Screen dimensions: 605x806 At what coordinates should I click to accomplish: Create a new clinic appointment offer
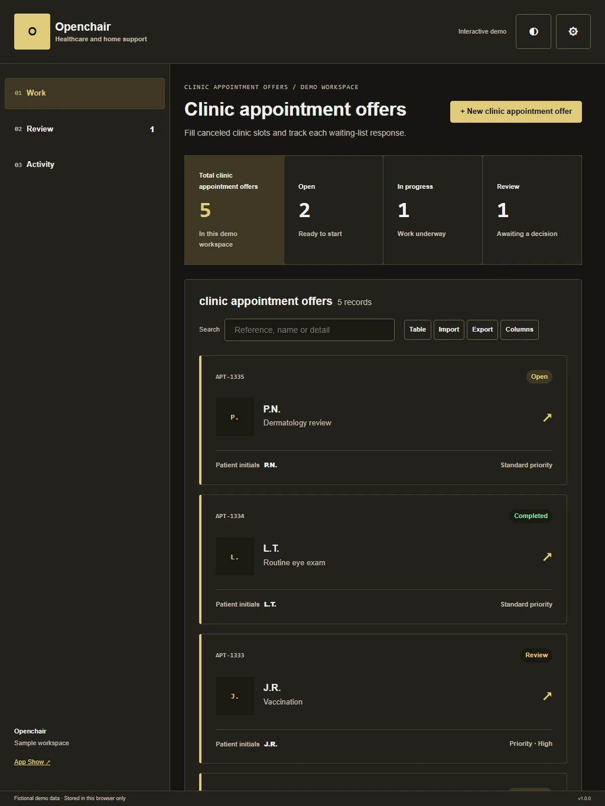[516, 111]
